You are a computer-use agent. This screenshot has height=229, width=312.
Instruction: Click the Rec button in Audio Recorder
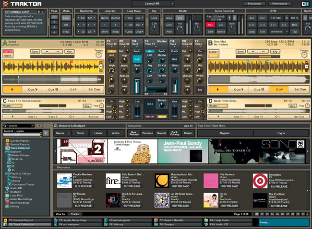210,25
